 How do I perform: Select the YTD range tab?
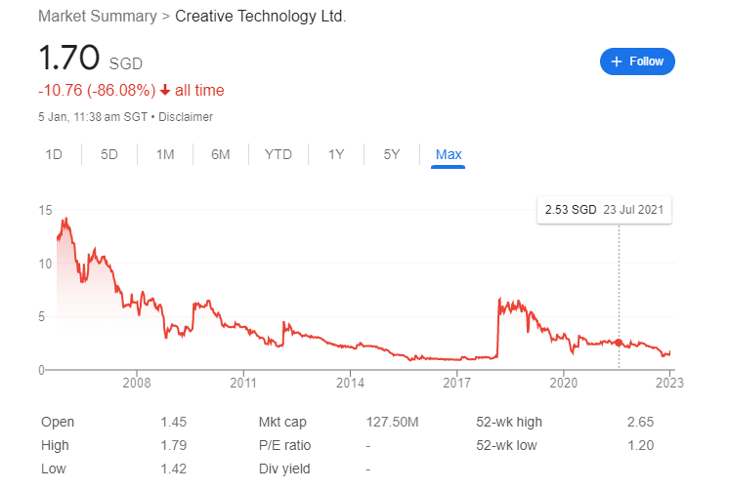pos(279,154)
